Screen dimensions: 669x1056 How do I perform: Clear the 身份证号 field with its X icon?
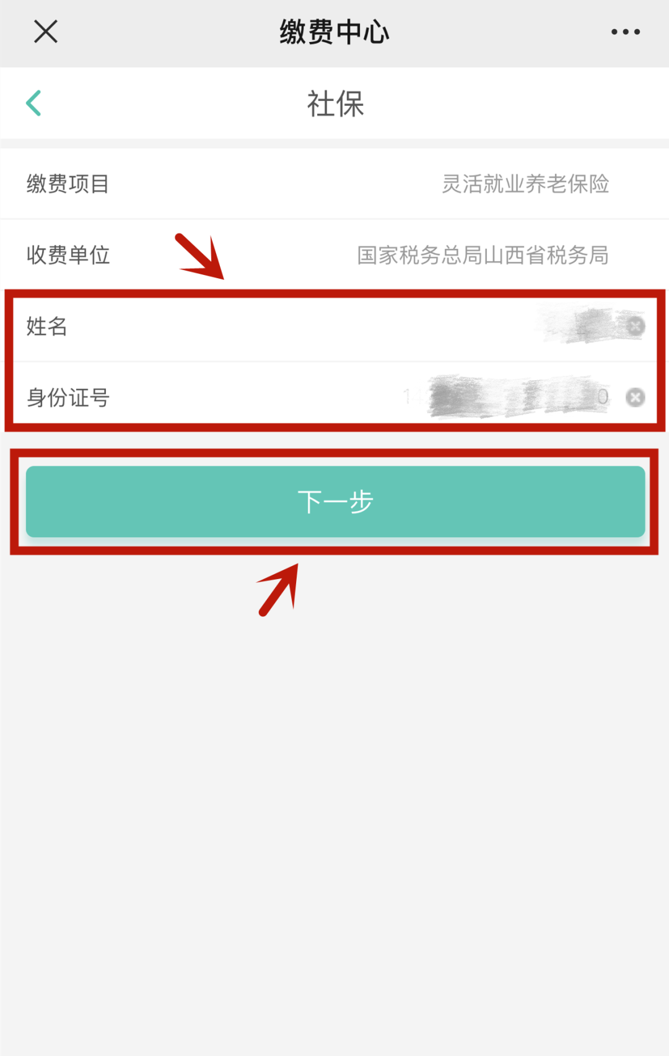click(x=636, y=397)
